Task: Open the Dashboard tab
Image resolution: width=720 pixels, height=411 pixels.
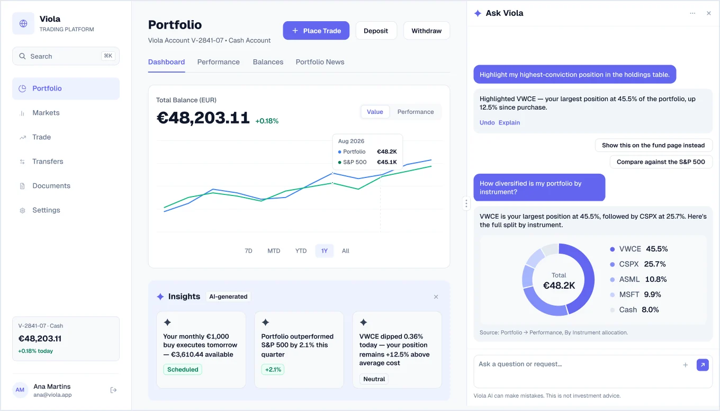Action: coord(167,62)
